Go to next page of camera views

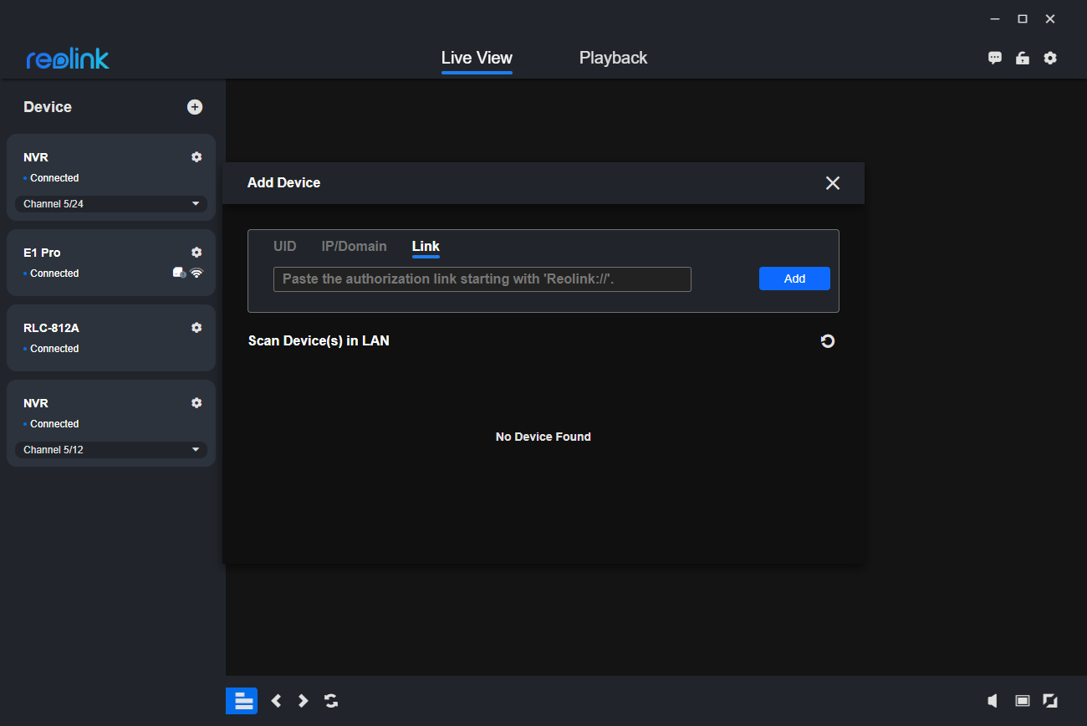pos(304,701)
